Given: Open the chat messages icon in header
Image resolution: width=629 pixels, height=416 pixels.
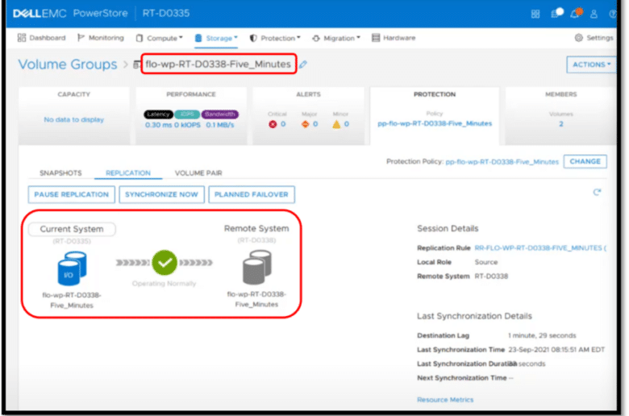Looking at the screenshot, I should click(556, 13).
